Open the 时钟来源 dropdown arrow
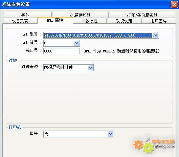 pos(91,68)
